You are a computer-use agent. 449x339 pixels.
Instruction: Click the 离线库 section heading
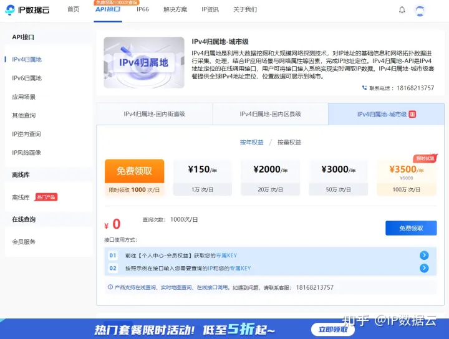[x=21, y=174]
